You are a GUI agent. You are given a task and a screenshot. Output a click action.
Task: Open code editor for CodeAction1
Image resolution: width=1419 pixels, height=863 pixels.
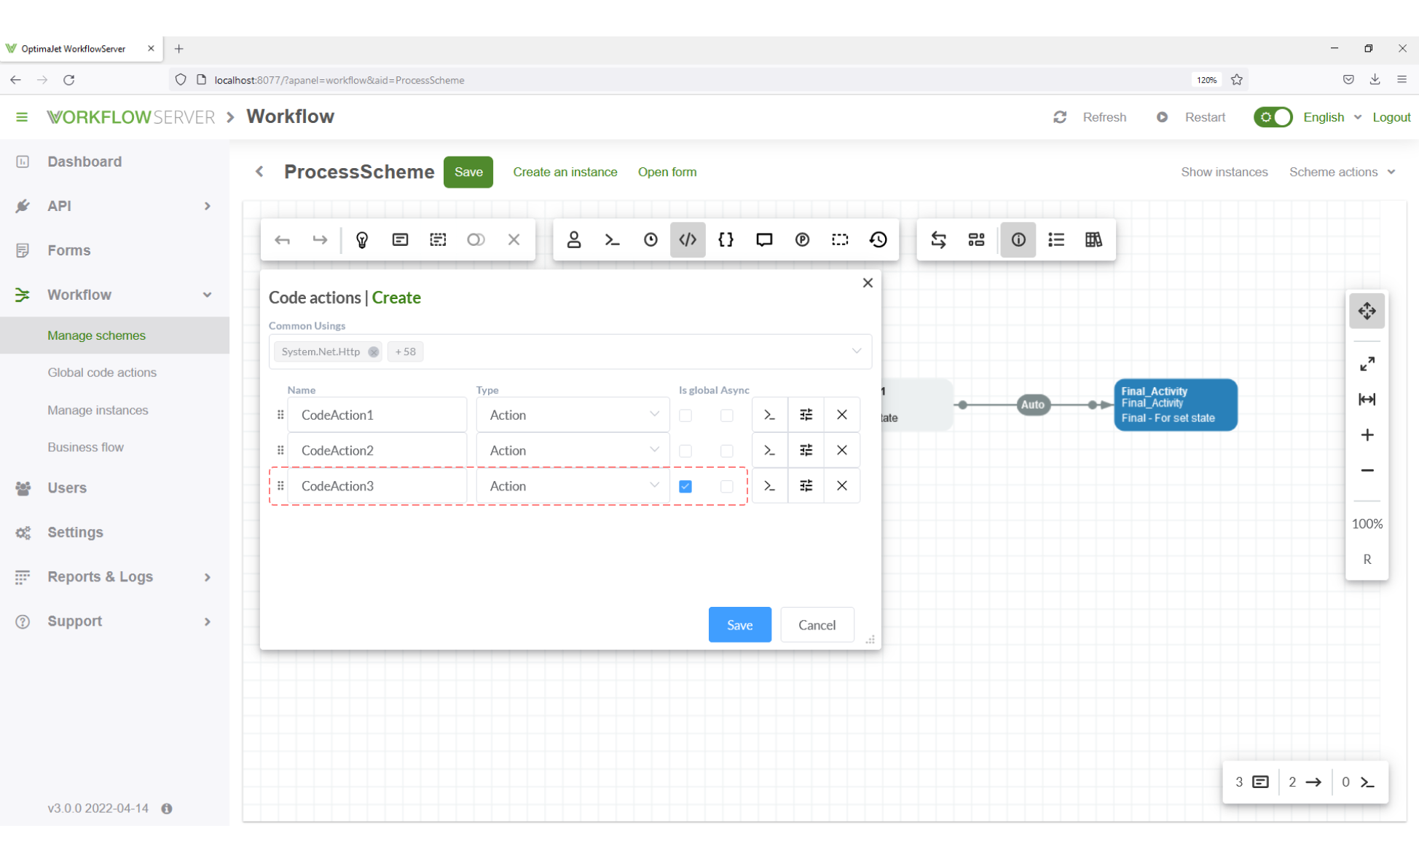coord(769,415)
